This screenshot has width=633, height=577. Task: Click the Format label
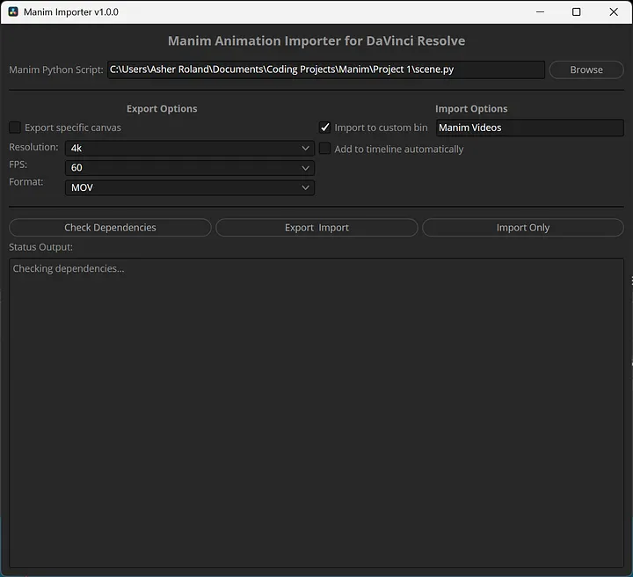[25, 182]
